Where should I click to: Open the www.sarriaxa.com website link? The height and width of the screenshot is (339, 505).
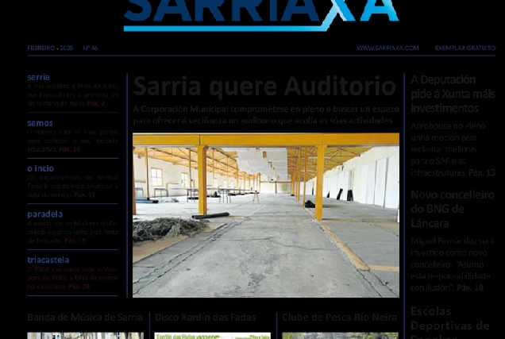[387, 48]
